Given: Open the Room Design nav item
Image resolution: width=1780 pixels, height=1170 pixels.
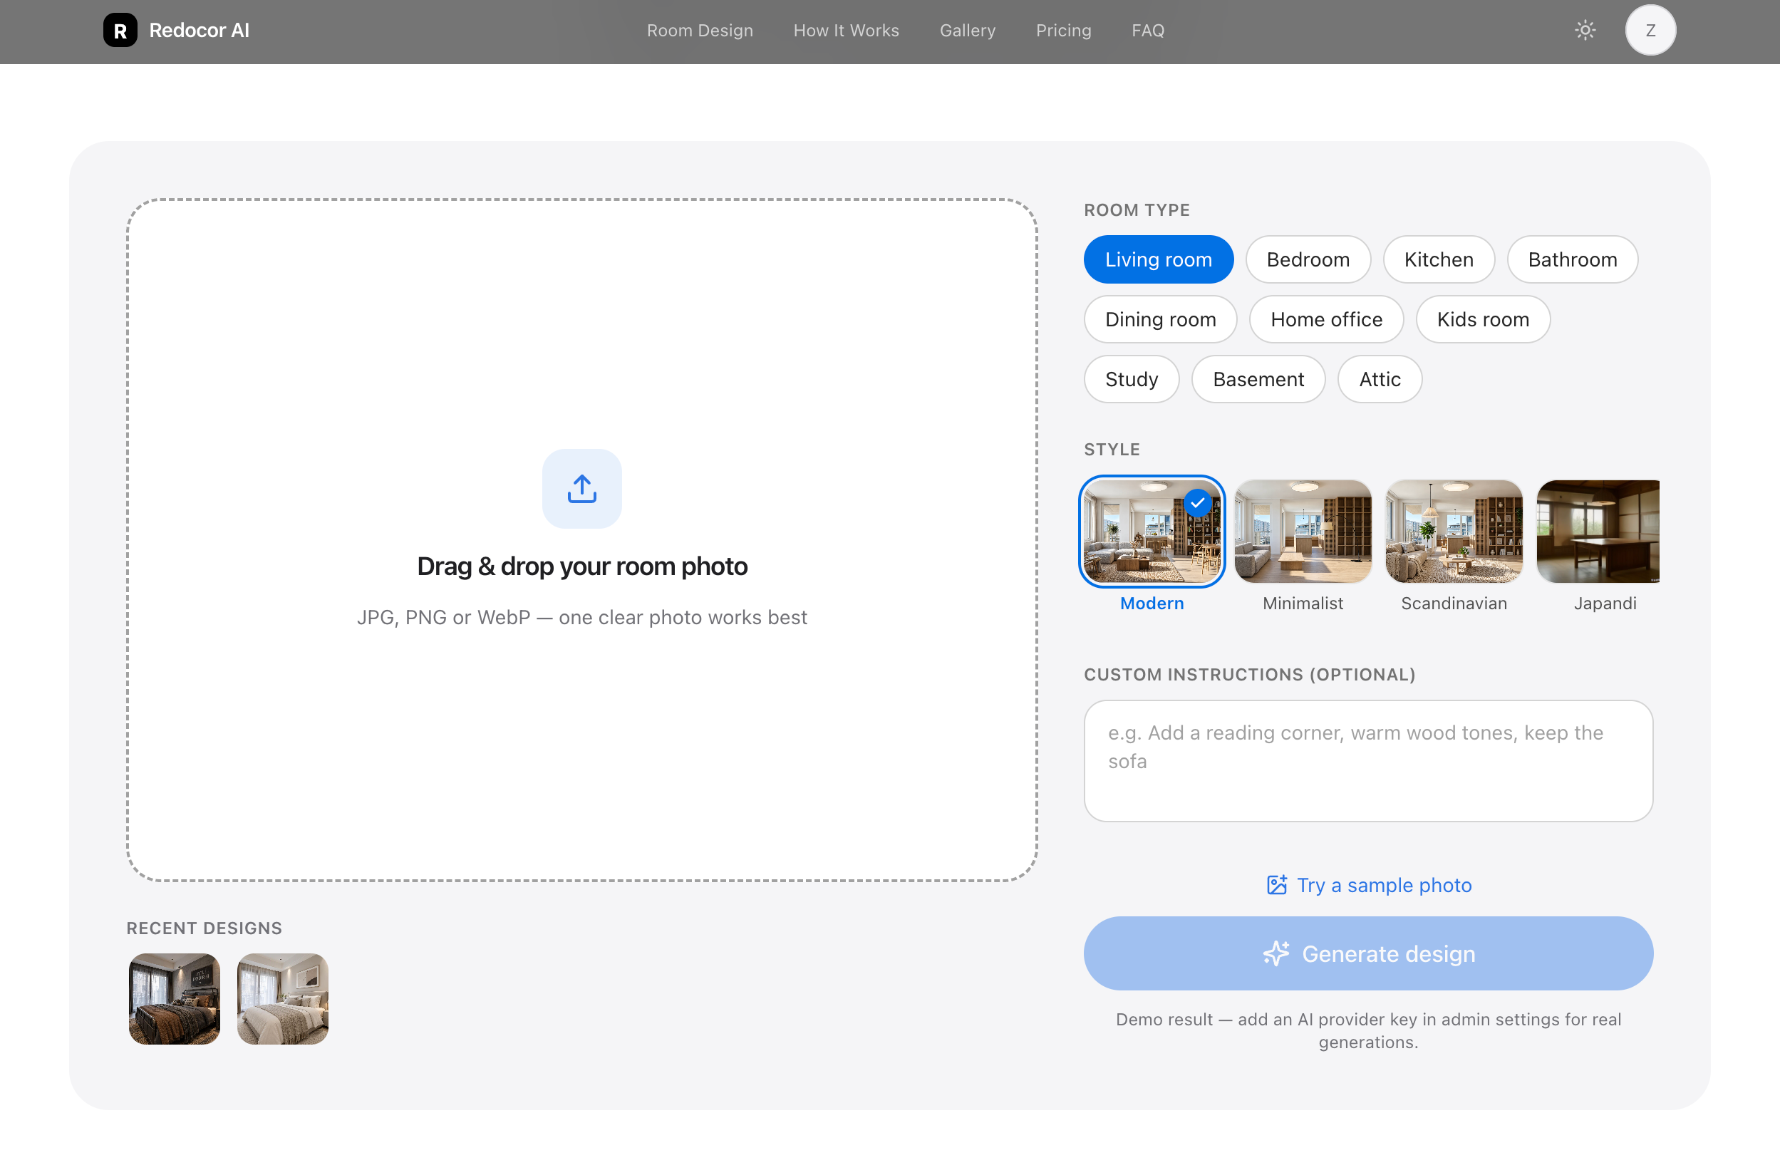Looking at the screenshot, I should 699,31.
